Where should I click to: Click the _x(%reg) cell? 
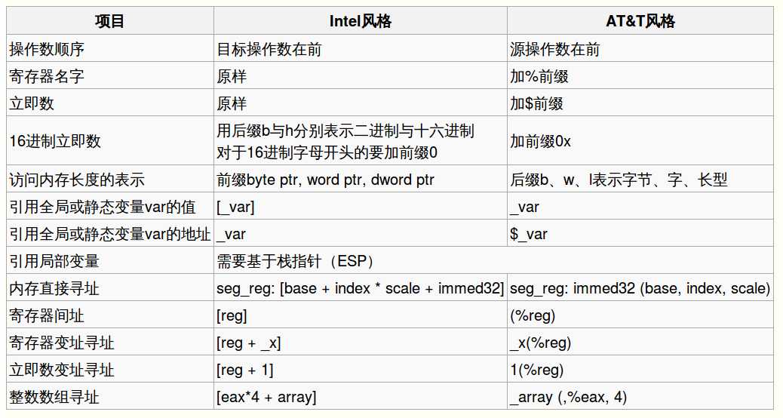click(x=540, y=343)
